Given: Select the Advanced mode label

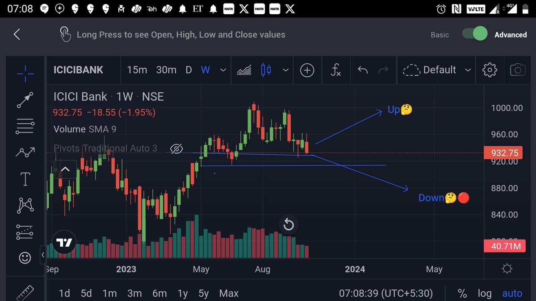Looking at the screenshot, I should (511, 35).
